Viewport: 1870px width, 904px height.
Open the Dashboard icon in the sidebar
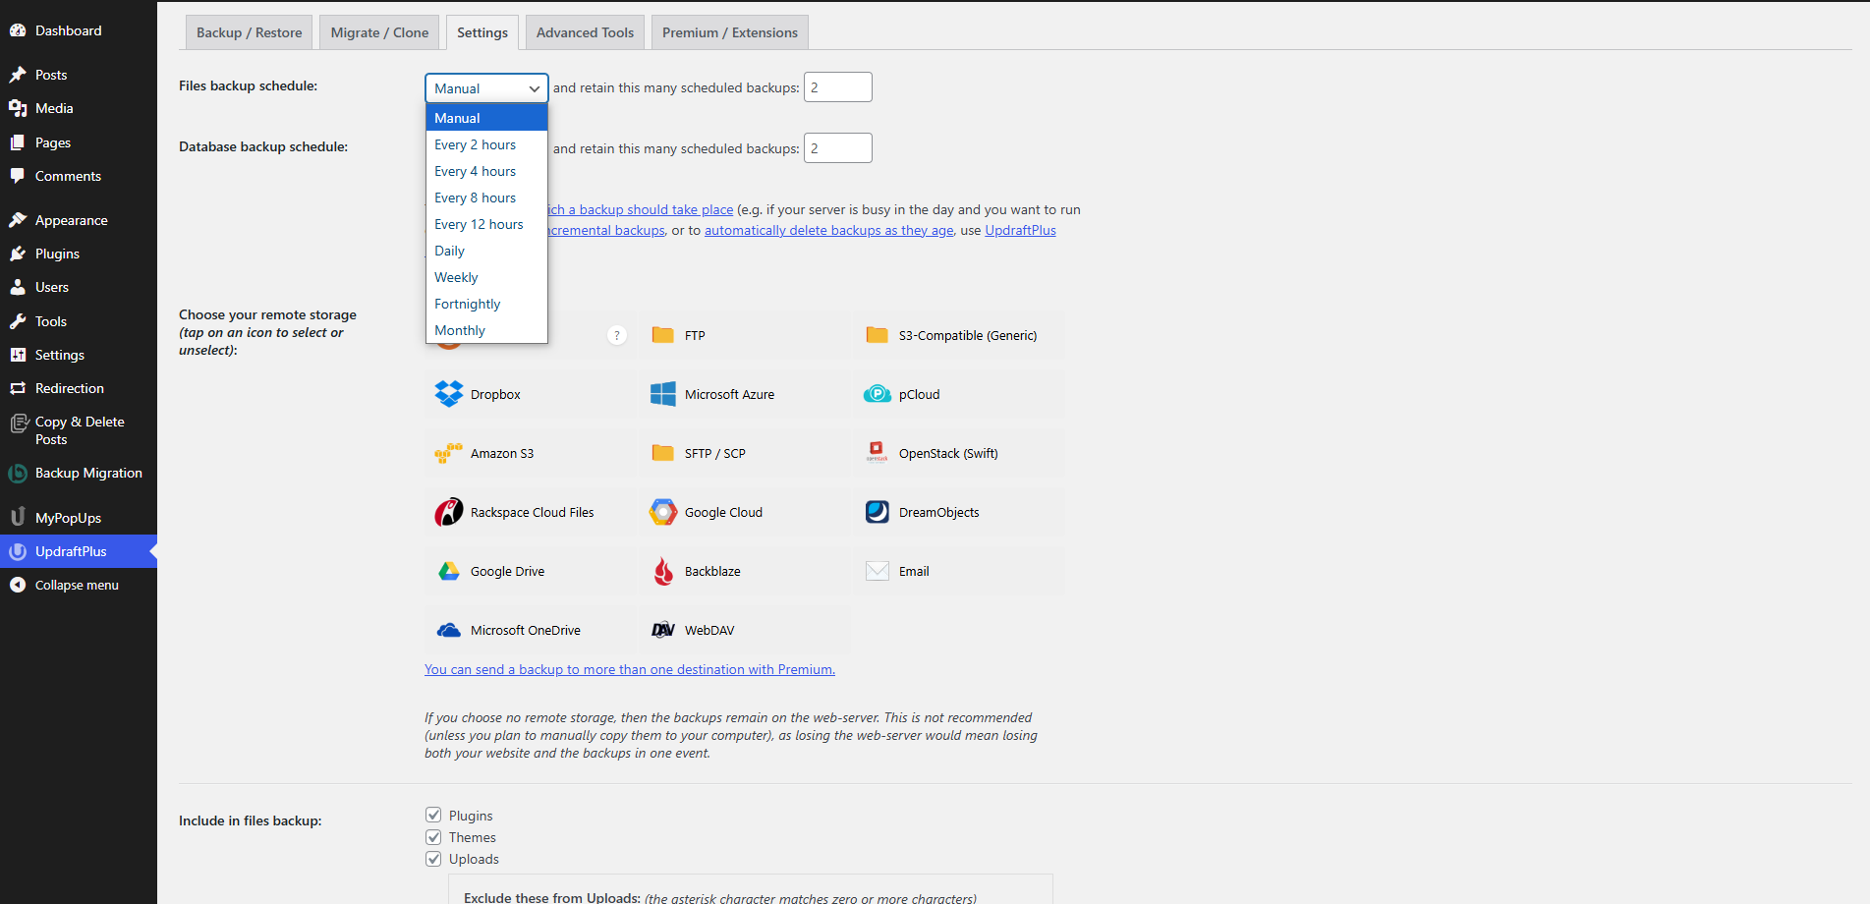(x=18, y=30)
